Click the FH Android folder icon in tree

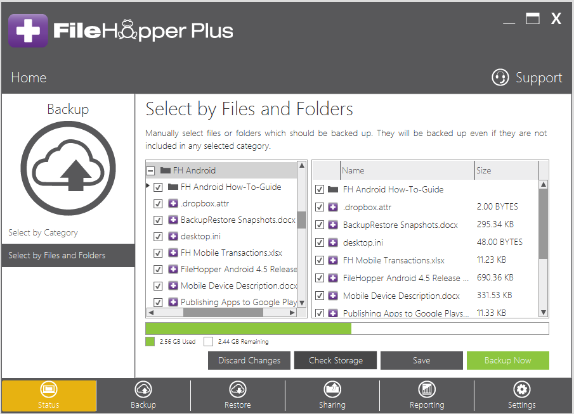(166, 170)
